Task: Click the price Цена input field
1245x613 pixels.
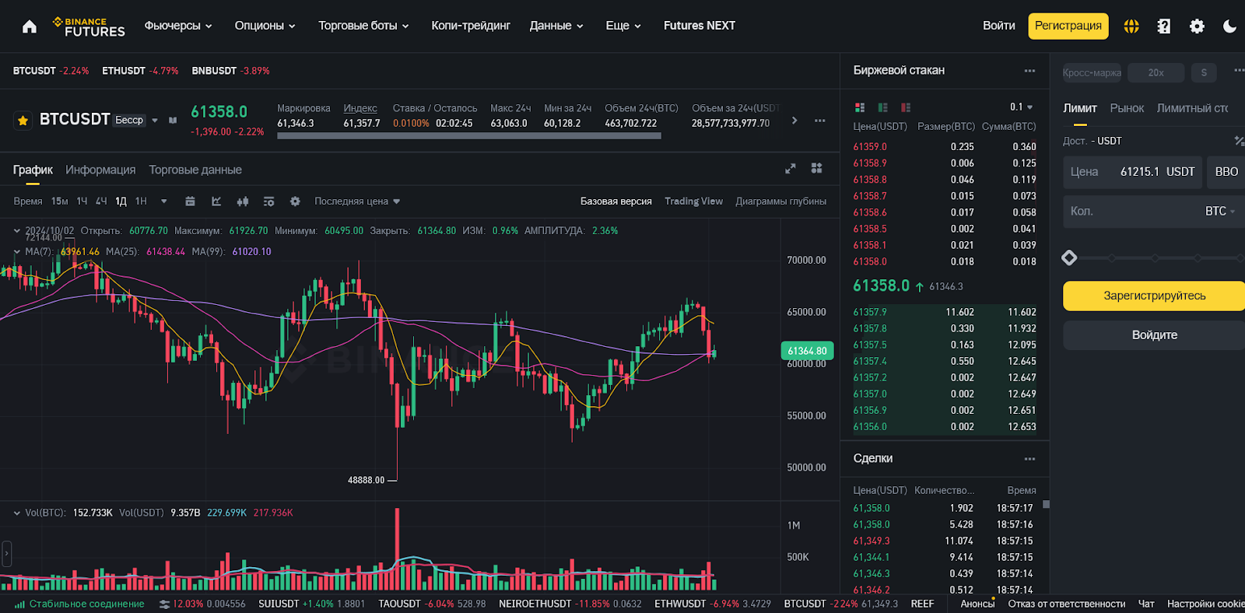Action: pos(1133,172)
